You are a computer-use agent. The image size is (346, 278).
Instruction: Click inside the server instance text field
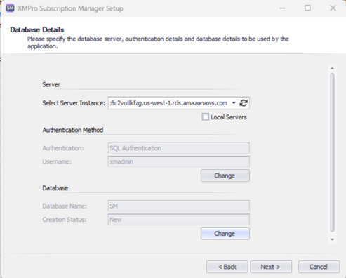(x=169, y=103)
